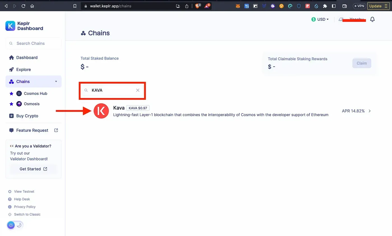The image size is (392, 236).
Task: Select the Chains menu item
Action: [x=33, y=82]
